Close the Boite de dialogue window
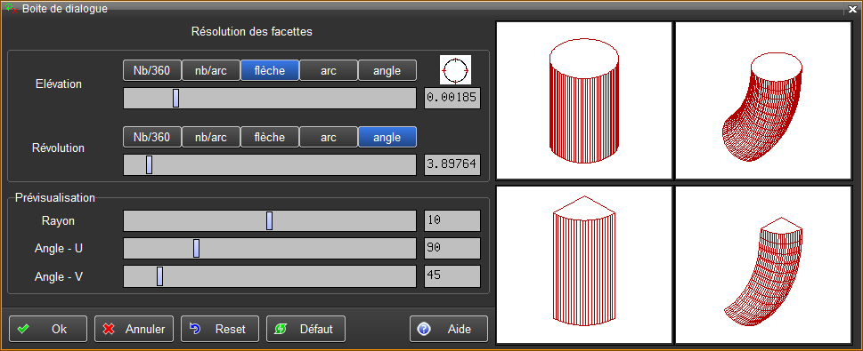The width and height of the screenshot is (863, 351). point(852,10)
